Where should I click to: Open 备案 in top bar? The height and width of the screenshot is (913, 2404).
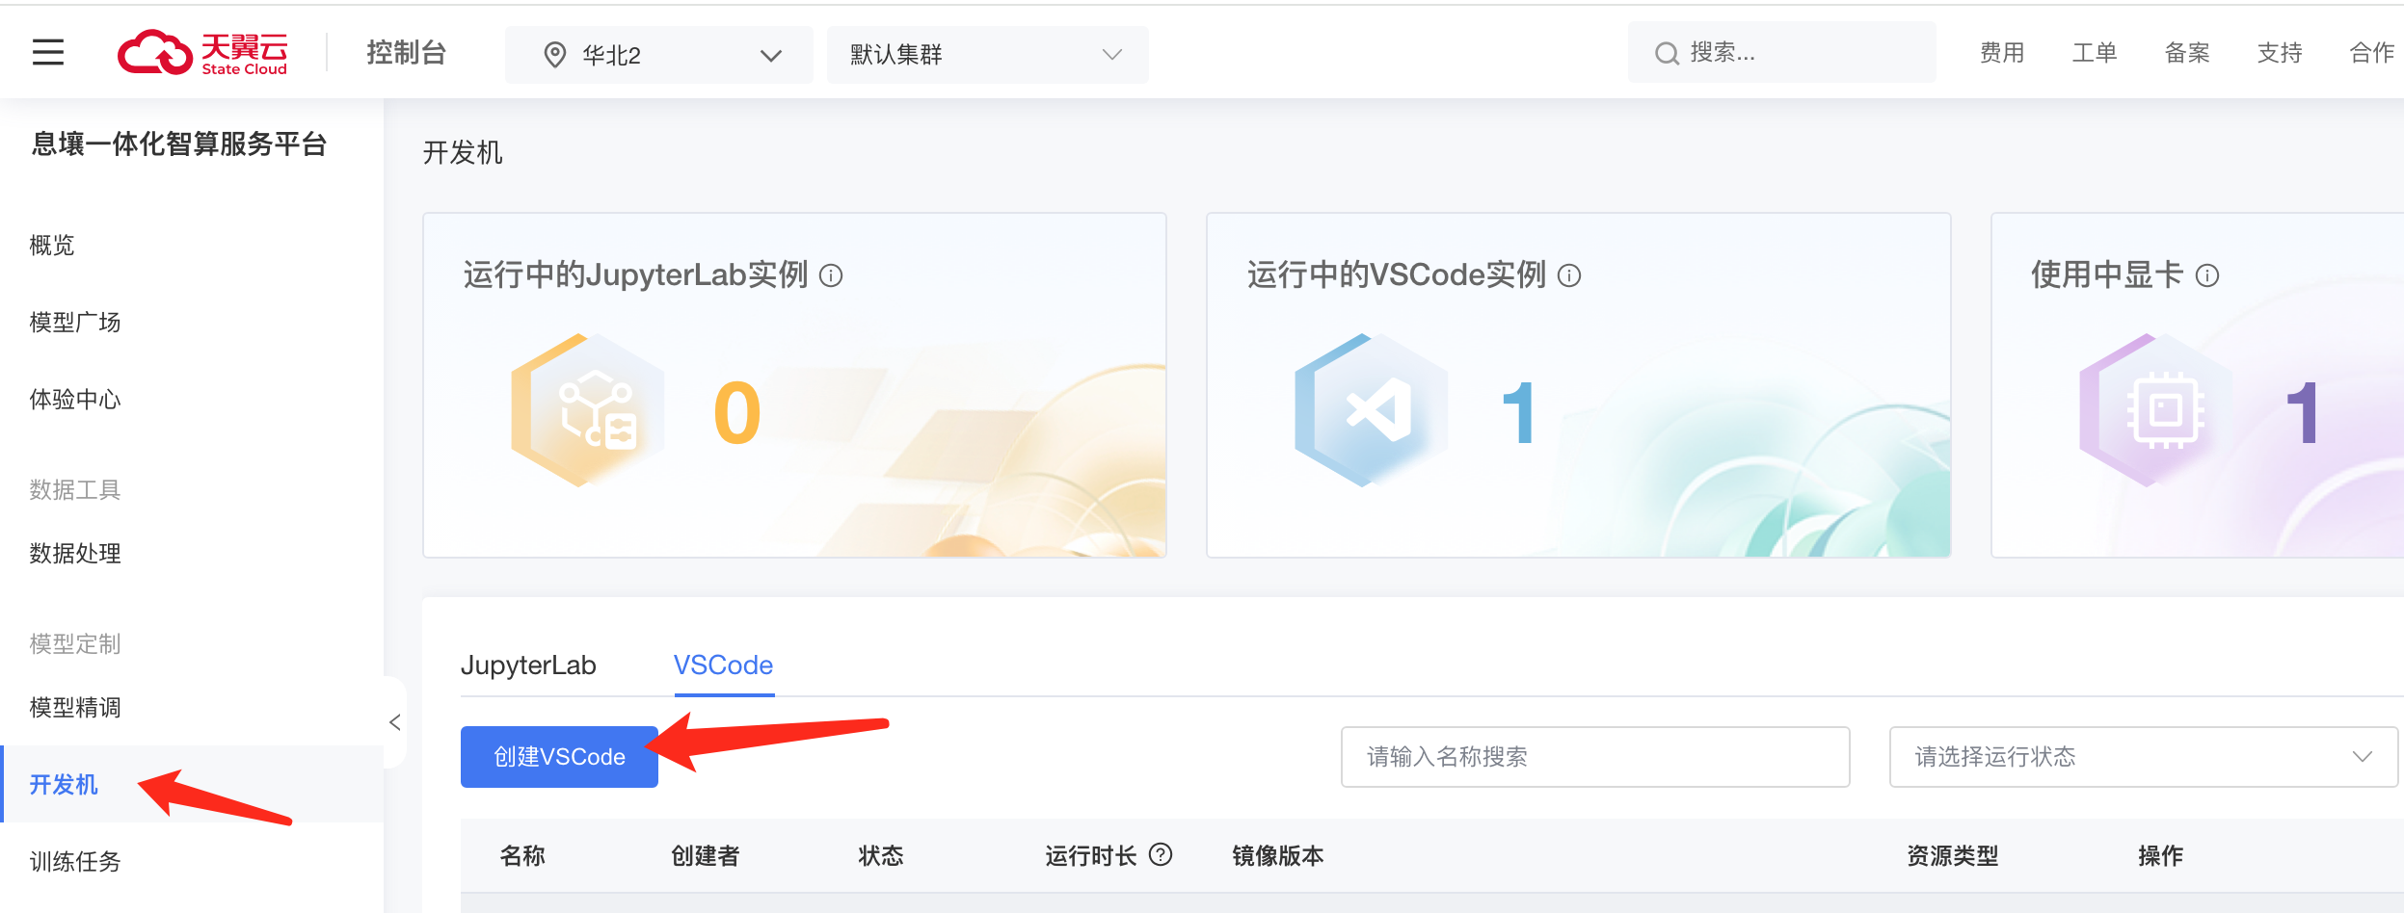coord(2187,53)
